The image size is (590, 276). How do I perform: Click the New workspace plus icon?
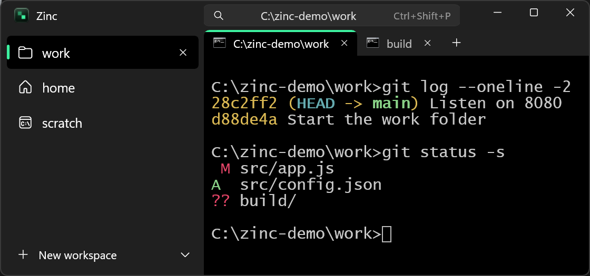[23, 254]
